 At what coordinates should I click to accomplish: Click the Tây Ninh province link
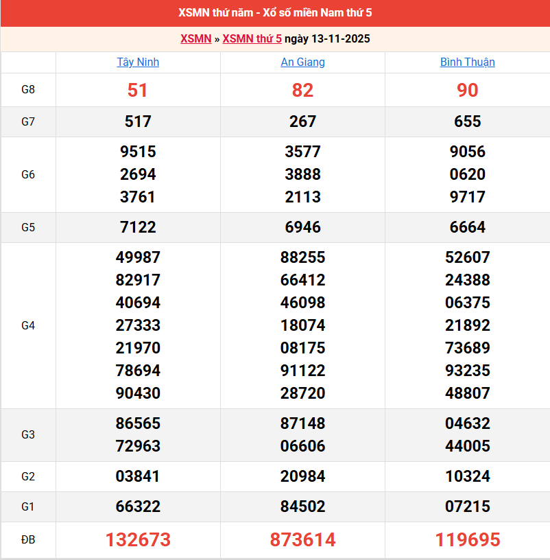coord(138,62)
